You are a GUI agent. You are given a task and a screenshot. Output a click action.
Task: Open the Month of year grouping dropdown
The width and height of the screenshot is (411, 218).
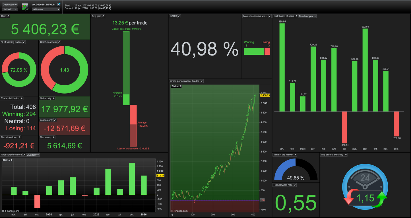click(307, 16)
